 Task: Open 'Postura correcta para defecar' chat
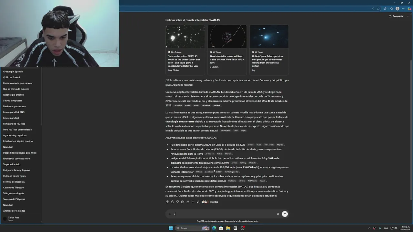point(18,83)
